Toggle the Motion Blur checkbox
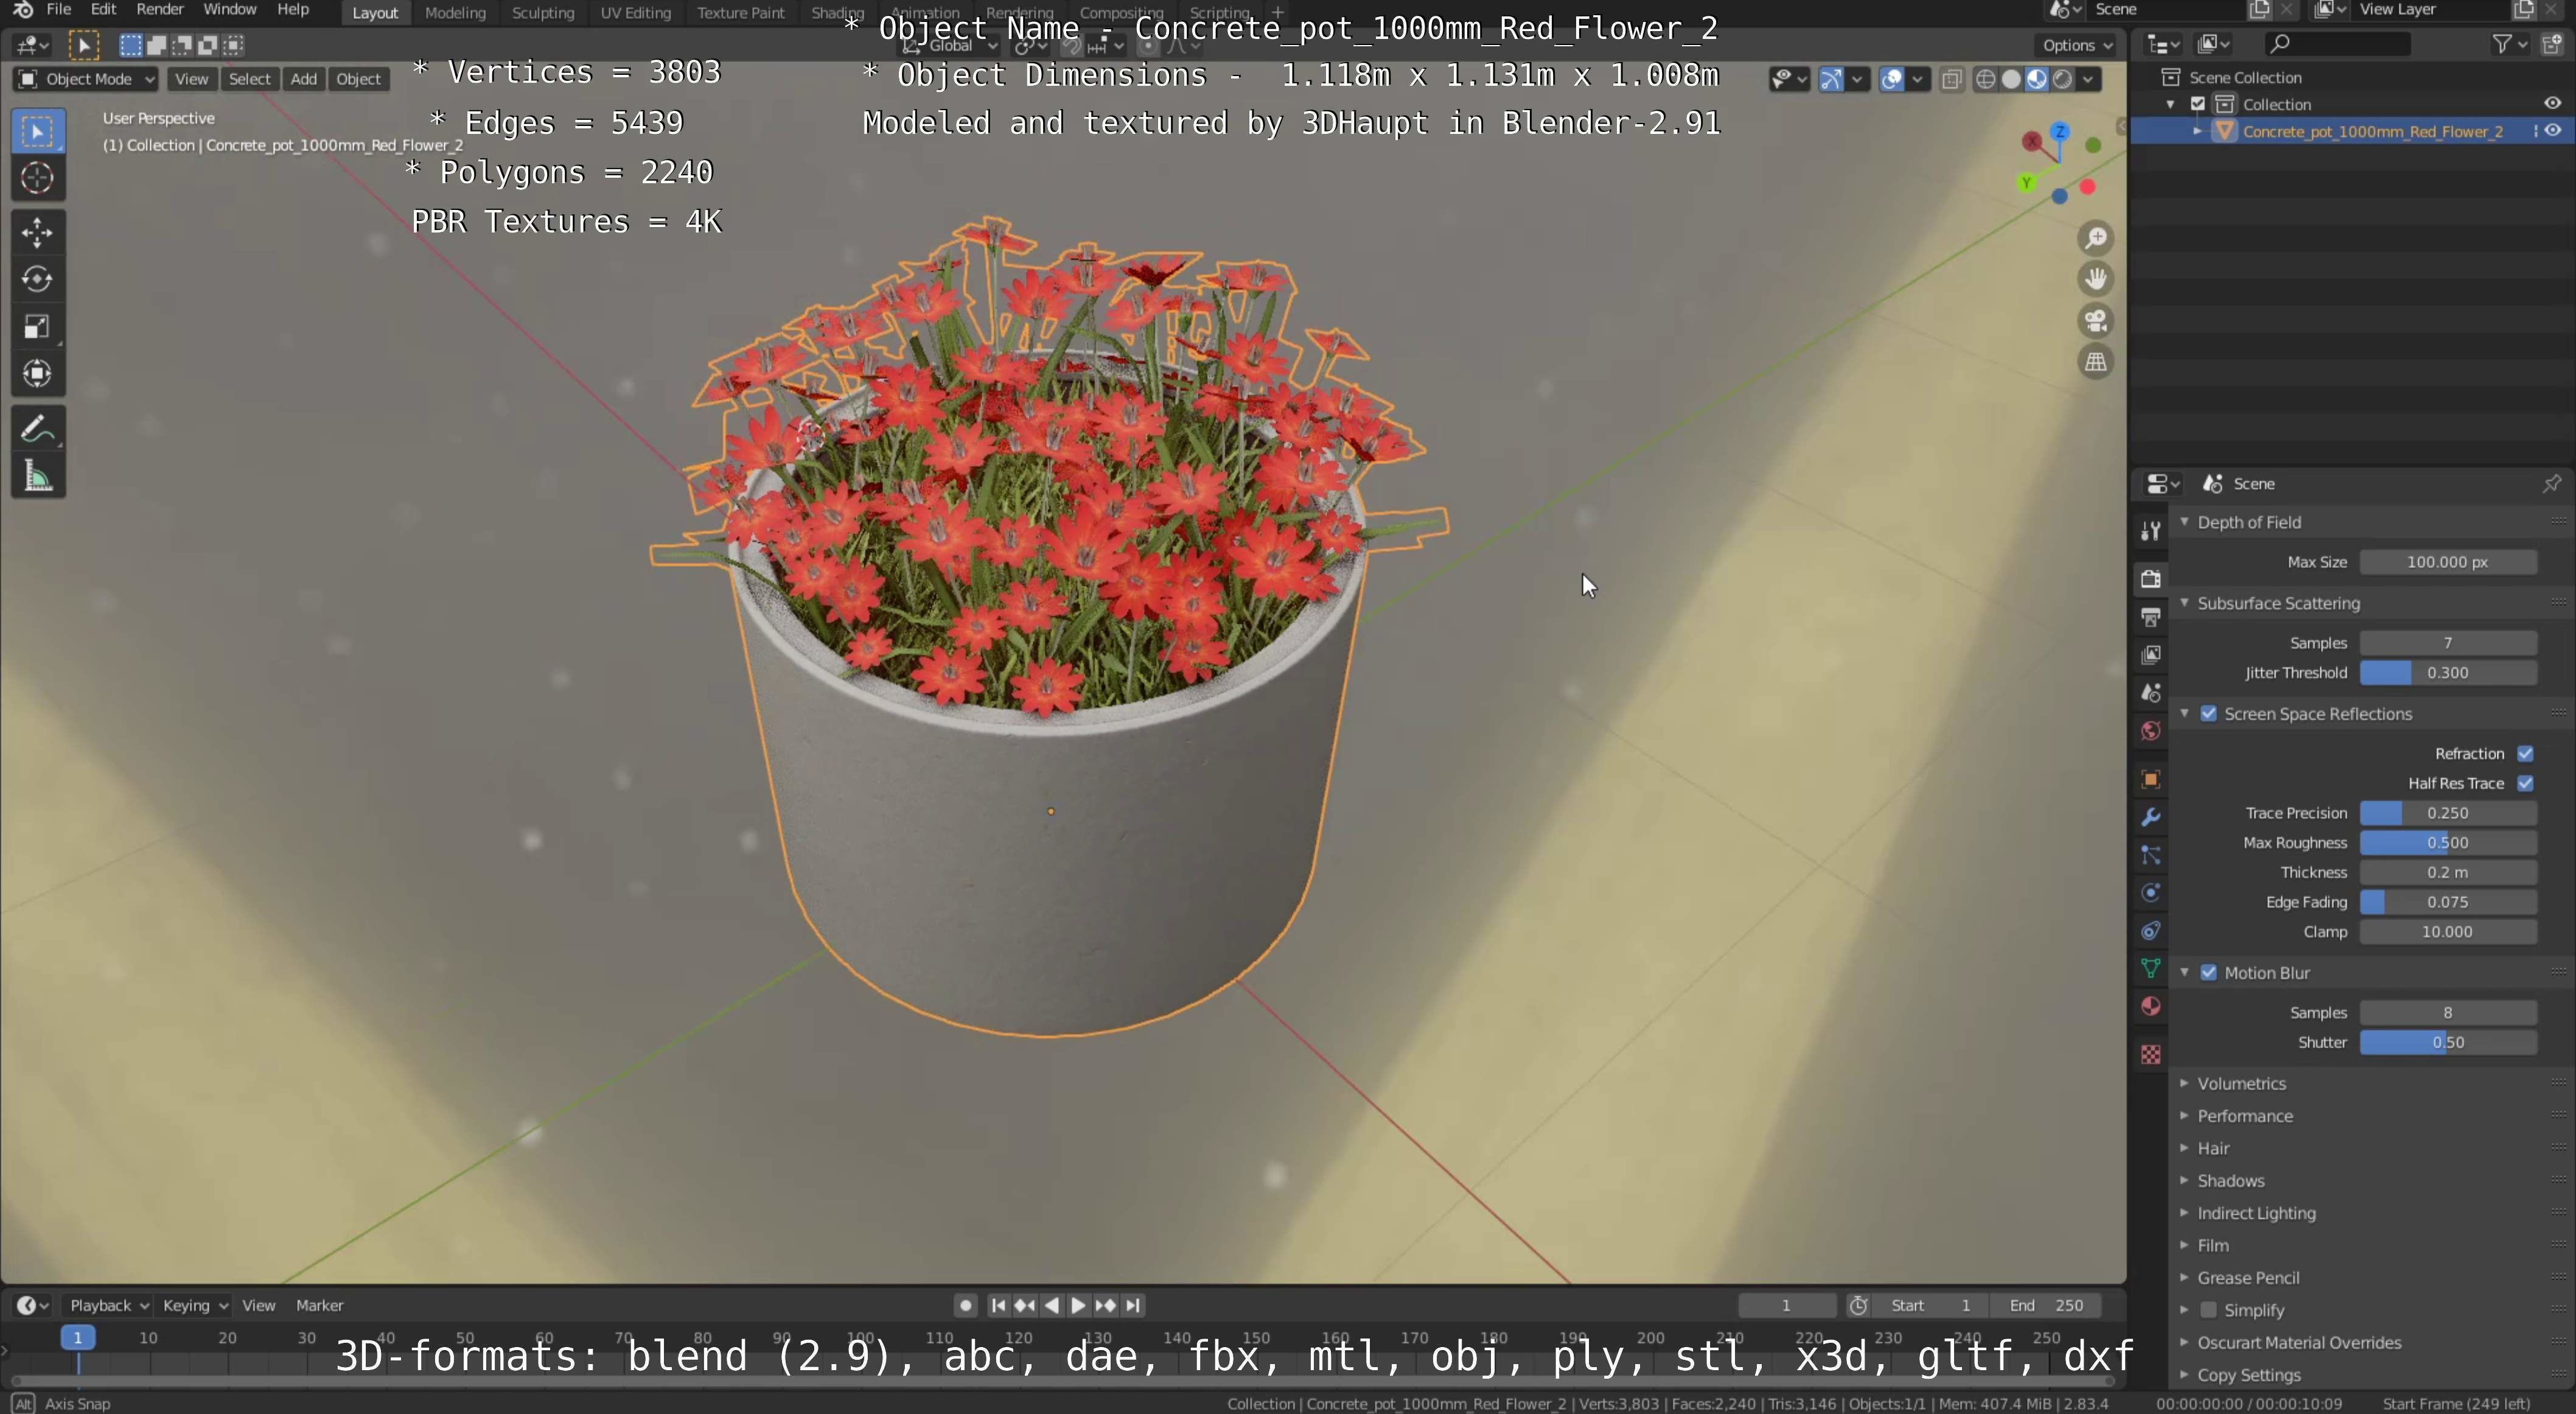Screen dimensions: 2576x1414 coord(2209,972)
